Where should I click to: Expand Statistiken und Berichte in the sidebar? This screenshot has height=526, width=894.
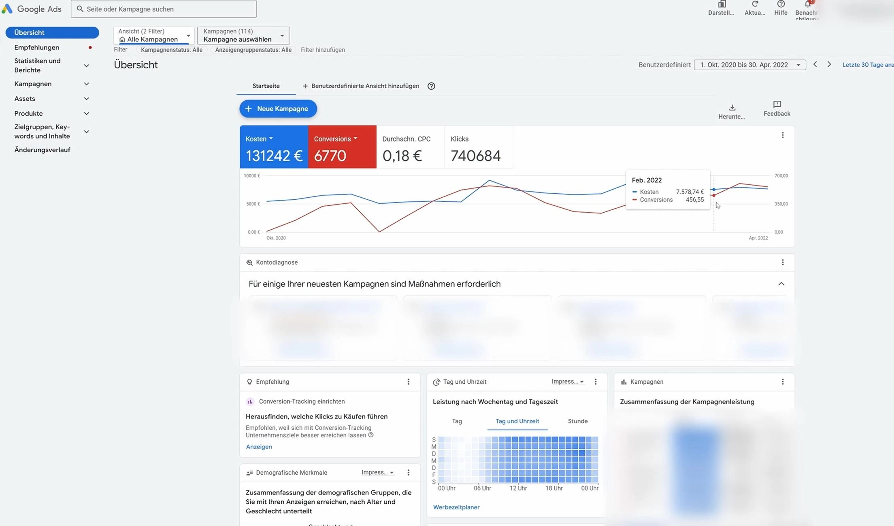pos(86,65)
